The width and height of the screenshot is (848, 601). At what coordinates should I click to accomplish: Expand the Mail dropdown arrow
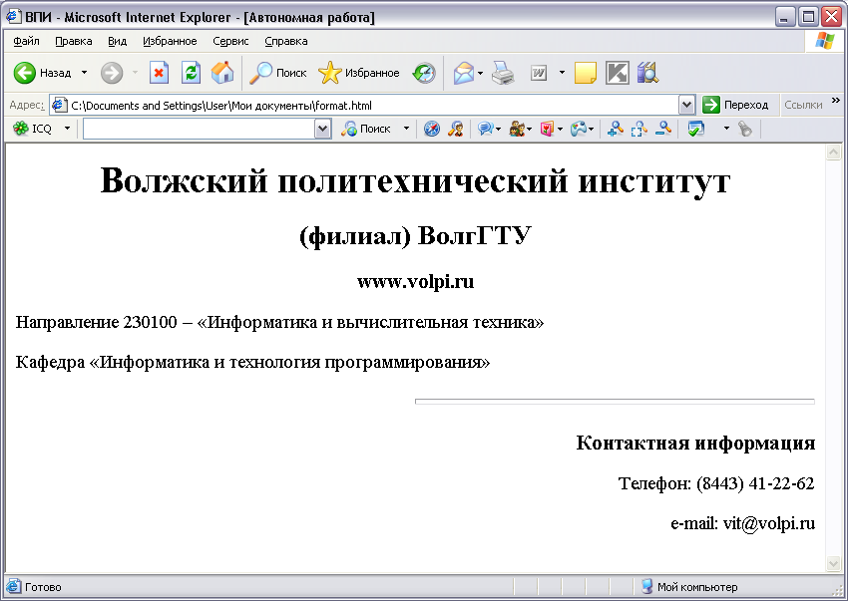tap(480, 73)
